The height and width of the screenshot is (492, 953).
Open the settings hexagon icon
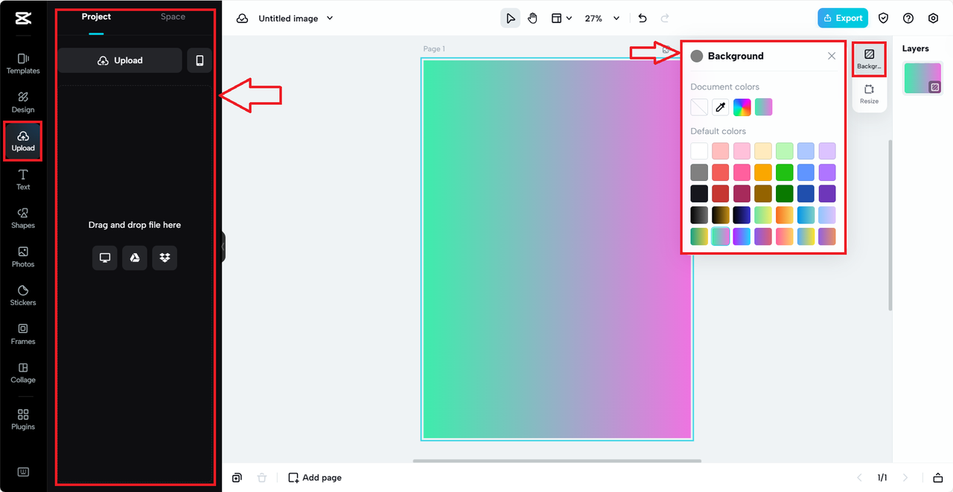click(933, 19)
